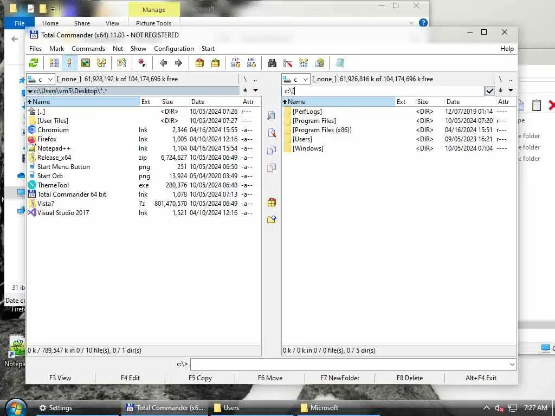Go back with the left arrow icon
Viewport: 555px width, 416px height.
163,63
